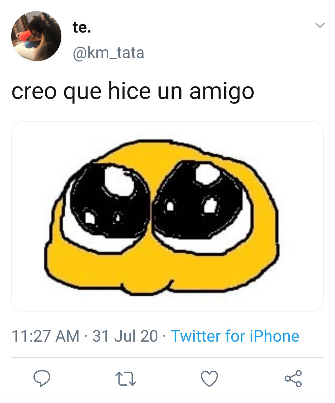Click the word "creo" in the tweet
This screenshot has height=403, width=335.
[34, 92]
